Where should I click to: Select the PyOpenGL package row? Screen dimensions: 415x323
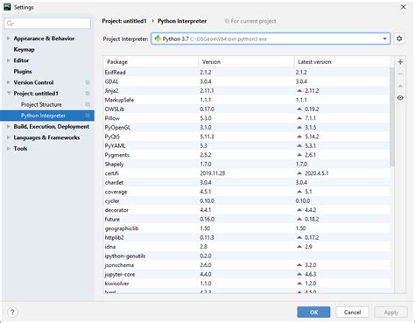click(247, 128)
